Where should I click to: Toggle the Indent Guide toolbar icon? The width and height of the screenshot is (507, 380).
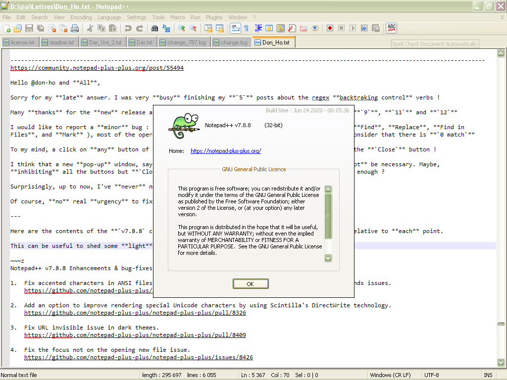point(258,28)
